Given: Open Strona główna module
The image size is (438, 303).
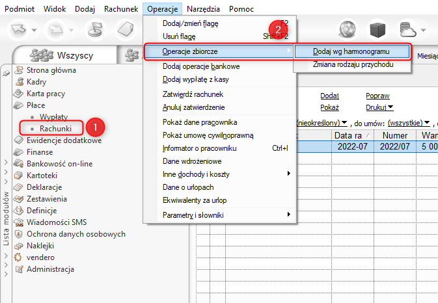Looking at the screenshot, I should 51,70.
